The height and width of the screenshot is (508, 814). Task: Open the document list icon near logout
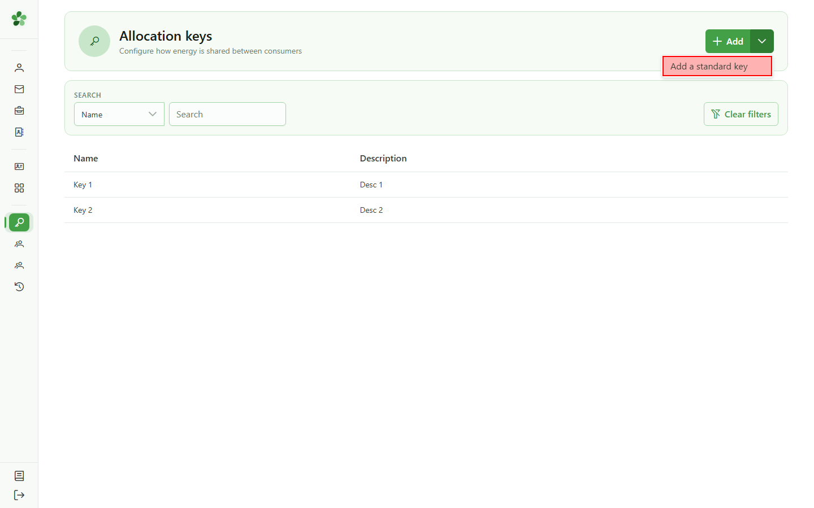point(19,476)
